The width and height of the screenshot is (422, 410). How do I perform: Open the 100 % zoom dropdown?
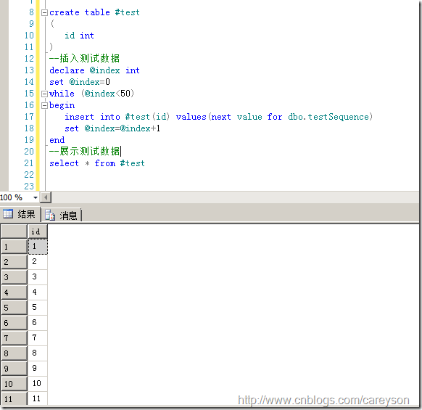tap(36, 197)
